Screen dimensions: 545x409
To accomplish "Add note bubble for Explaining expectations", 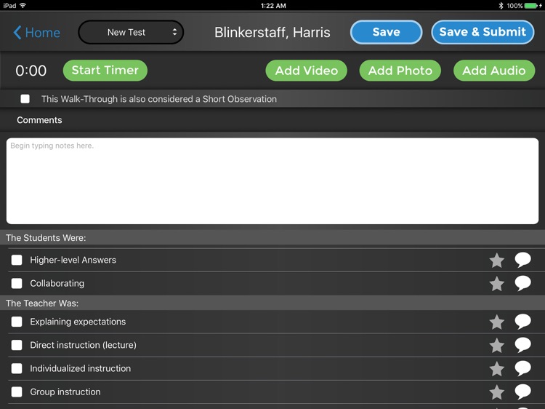I will pos(522,321).
